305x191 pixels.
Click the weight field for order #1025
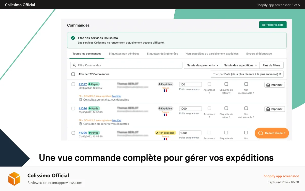point(190,133)
